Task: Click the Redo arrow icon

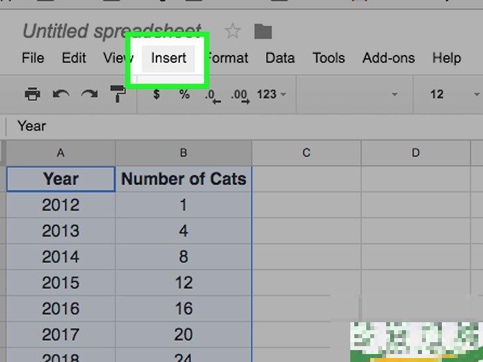Action: 90,94
